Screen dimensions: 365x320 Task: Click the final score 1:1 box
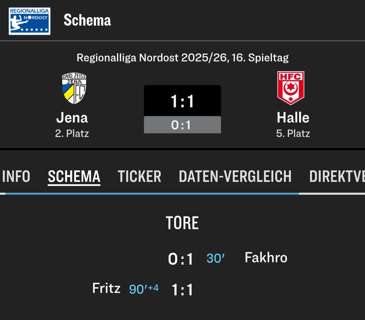182,101
